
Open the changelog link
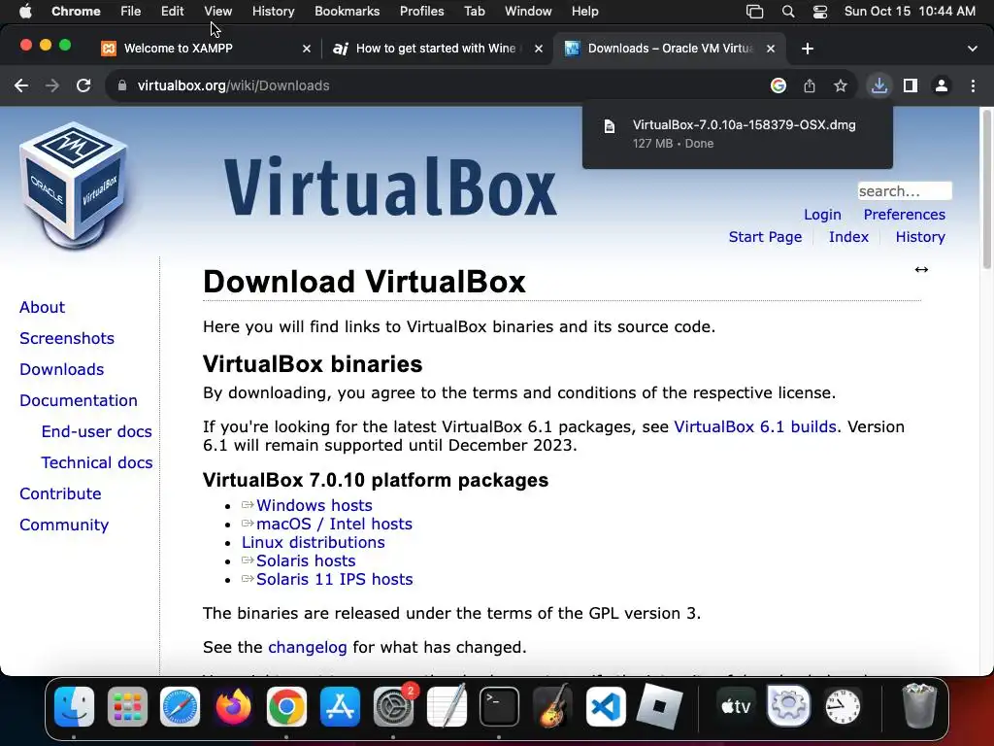click(308, 648)
